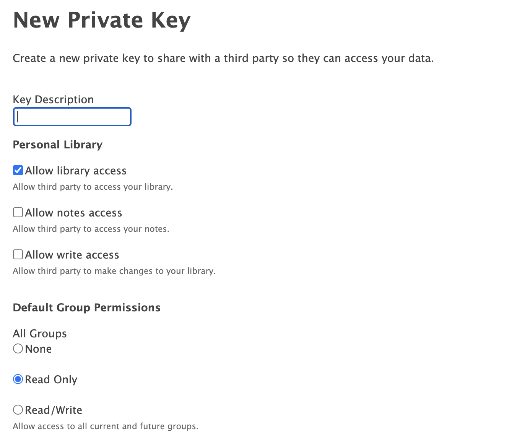Image resolution: width=517 pixels, height=446 pixels.
Task: Select Read/Write for All Groups
Action: [18, 409]
